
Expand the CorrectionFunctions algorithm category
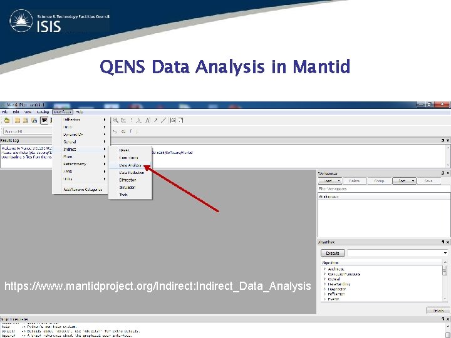pyautogui.click(x=324, y=274)
